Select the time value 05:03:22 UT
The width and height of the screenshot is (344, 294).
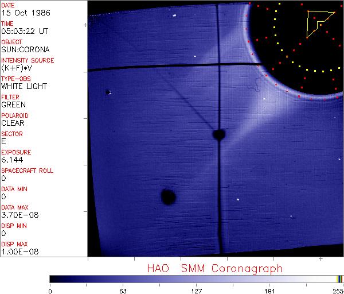25,31
